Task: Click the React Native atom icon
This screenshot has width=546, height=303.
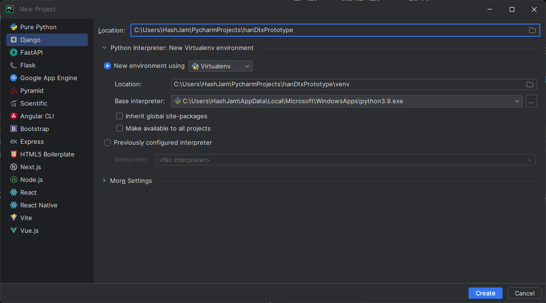Action: [14, 205]
